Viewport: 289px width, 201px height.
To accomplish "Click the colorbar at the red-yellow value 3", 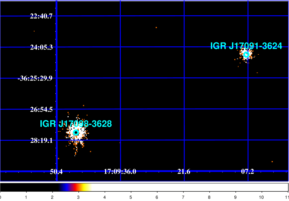I will pos(78,187).
